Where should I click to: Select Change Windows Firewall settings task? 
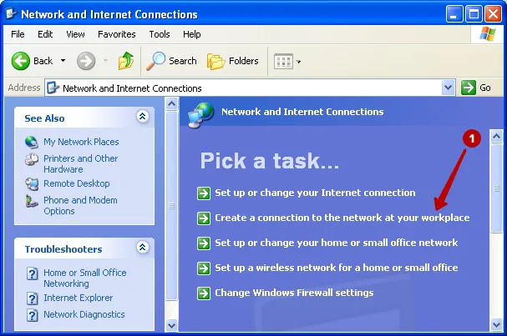(294, 293)
